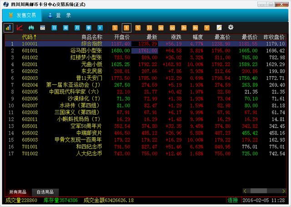Select 第一届东亚运动会(J) row

point(145,85)
